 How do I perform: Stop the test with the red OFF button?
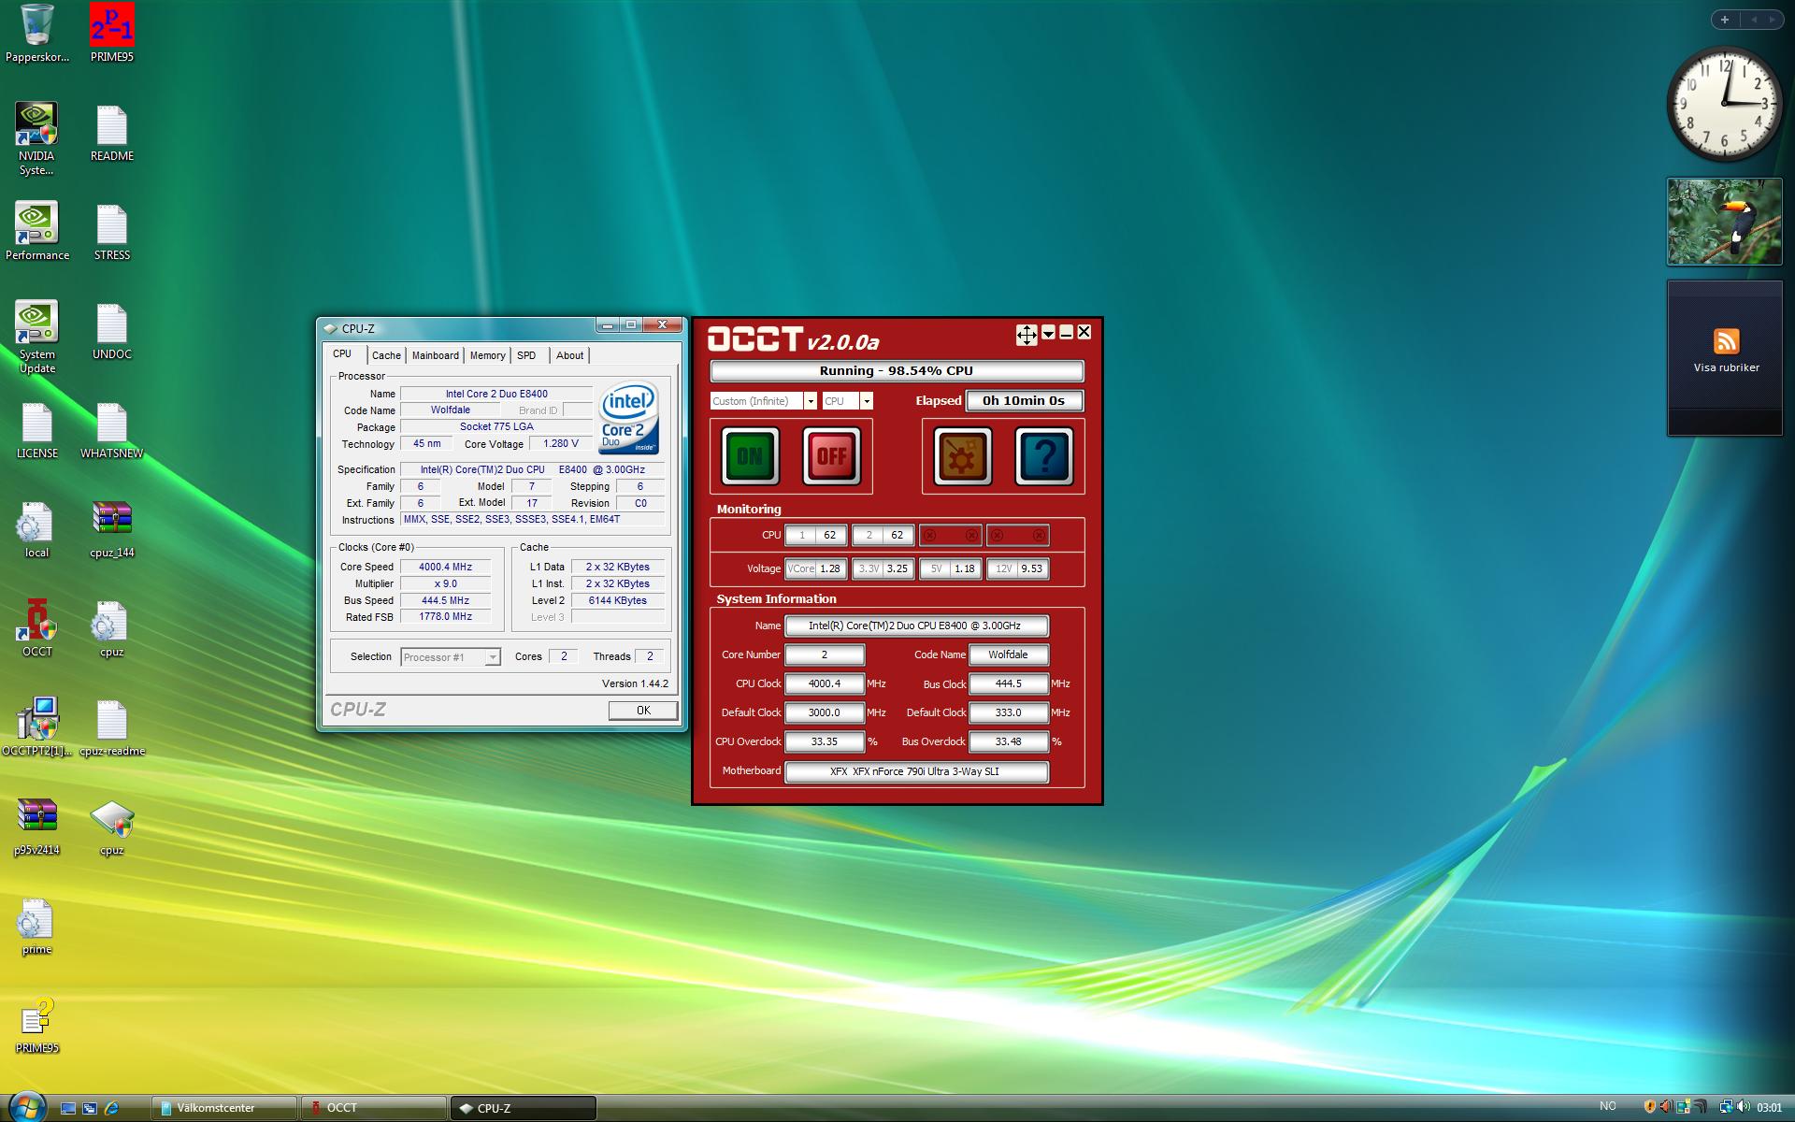coord(832,456)
